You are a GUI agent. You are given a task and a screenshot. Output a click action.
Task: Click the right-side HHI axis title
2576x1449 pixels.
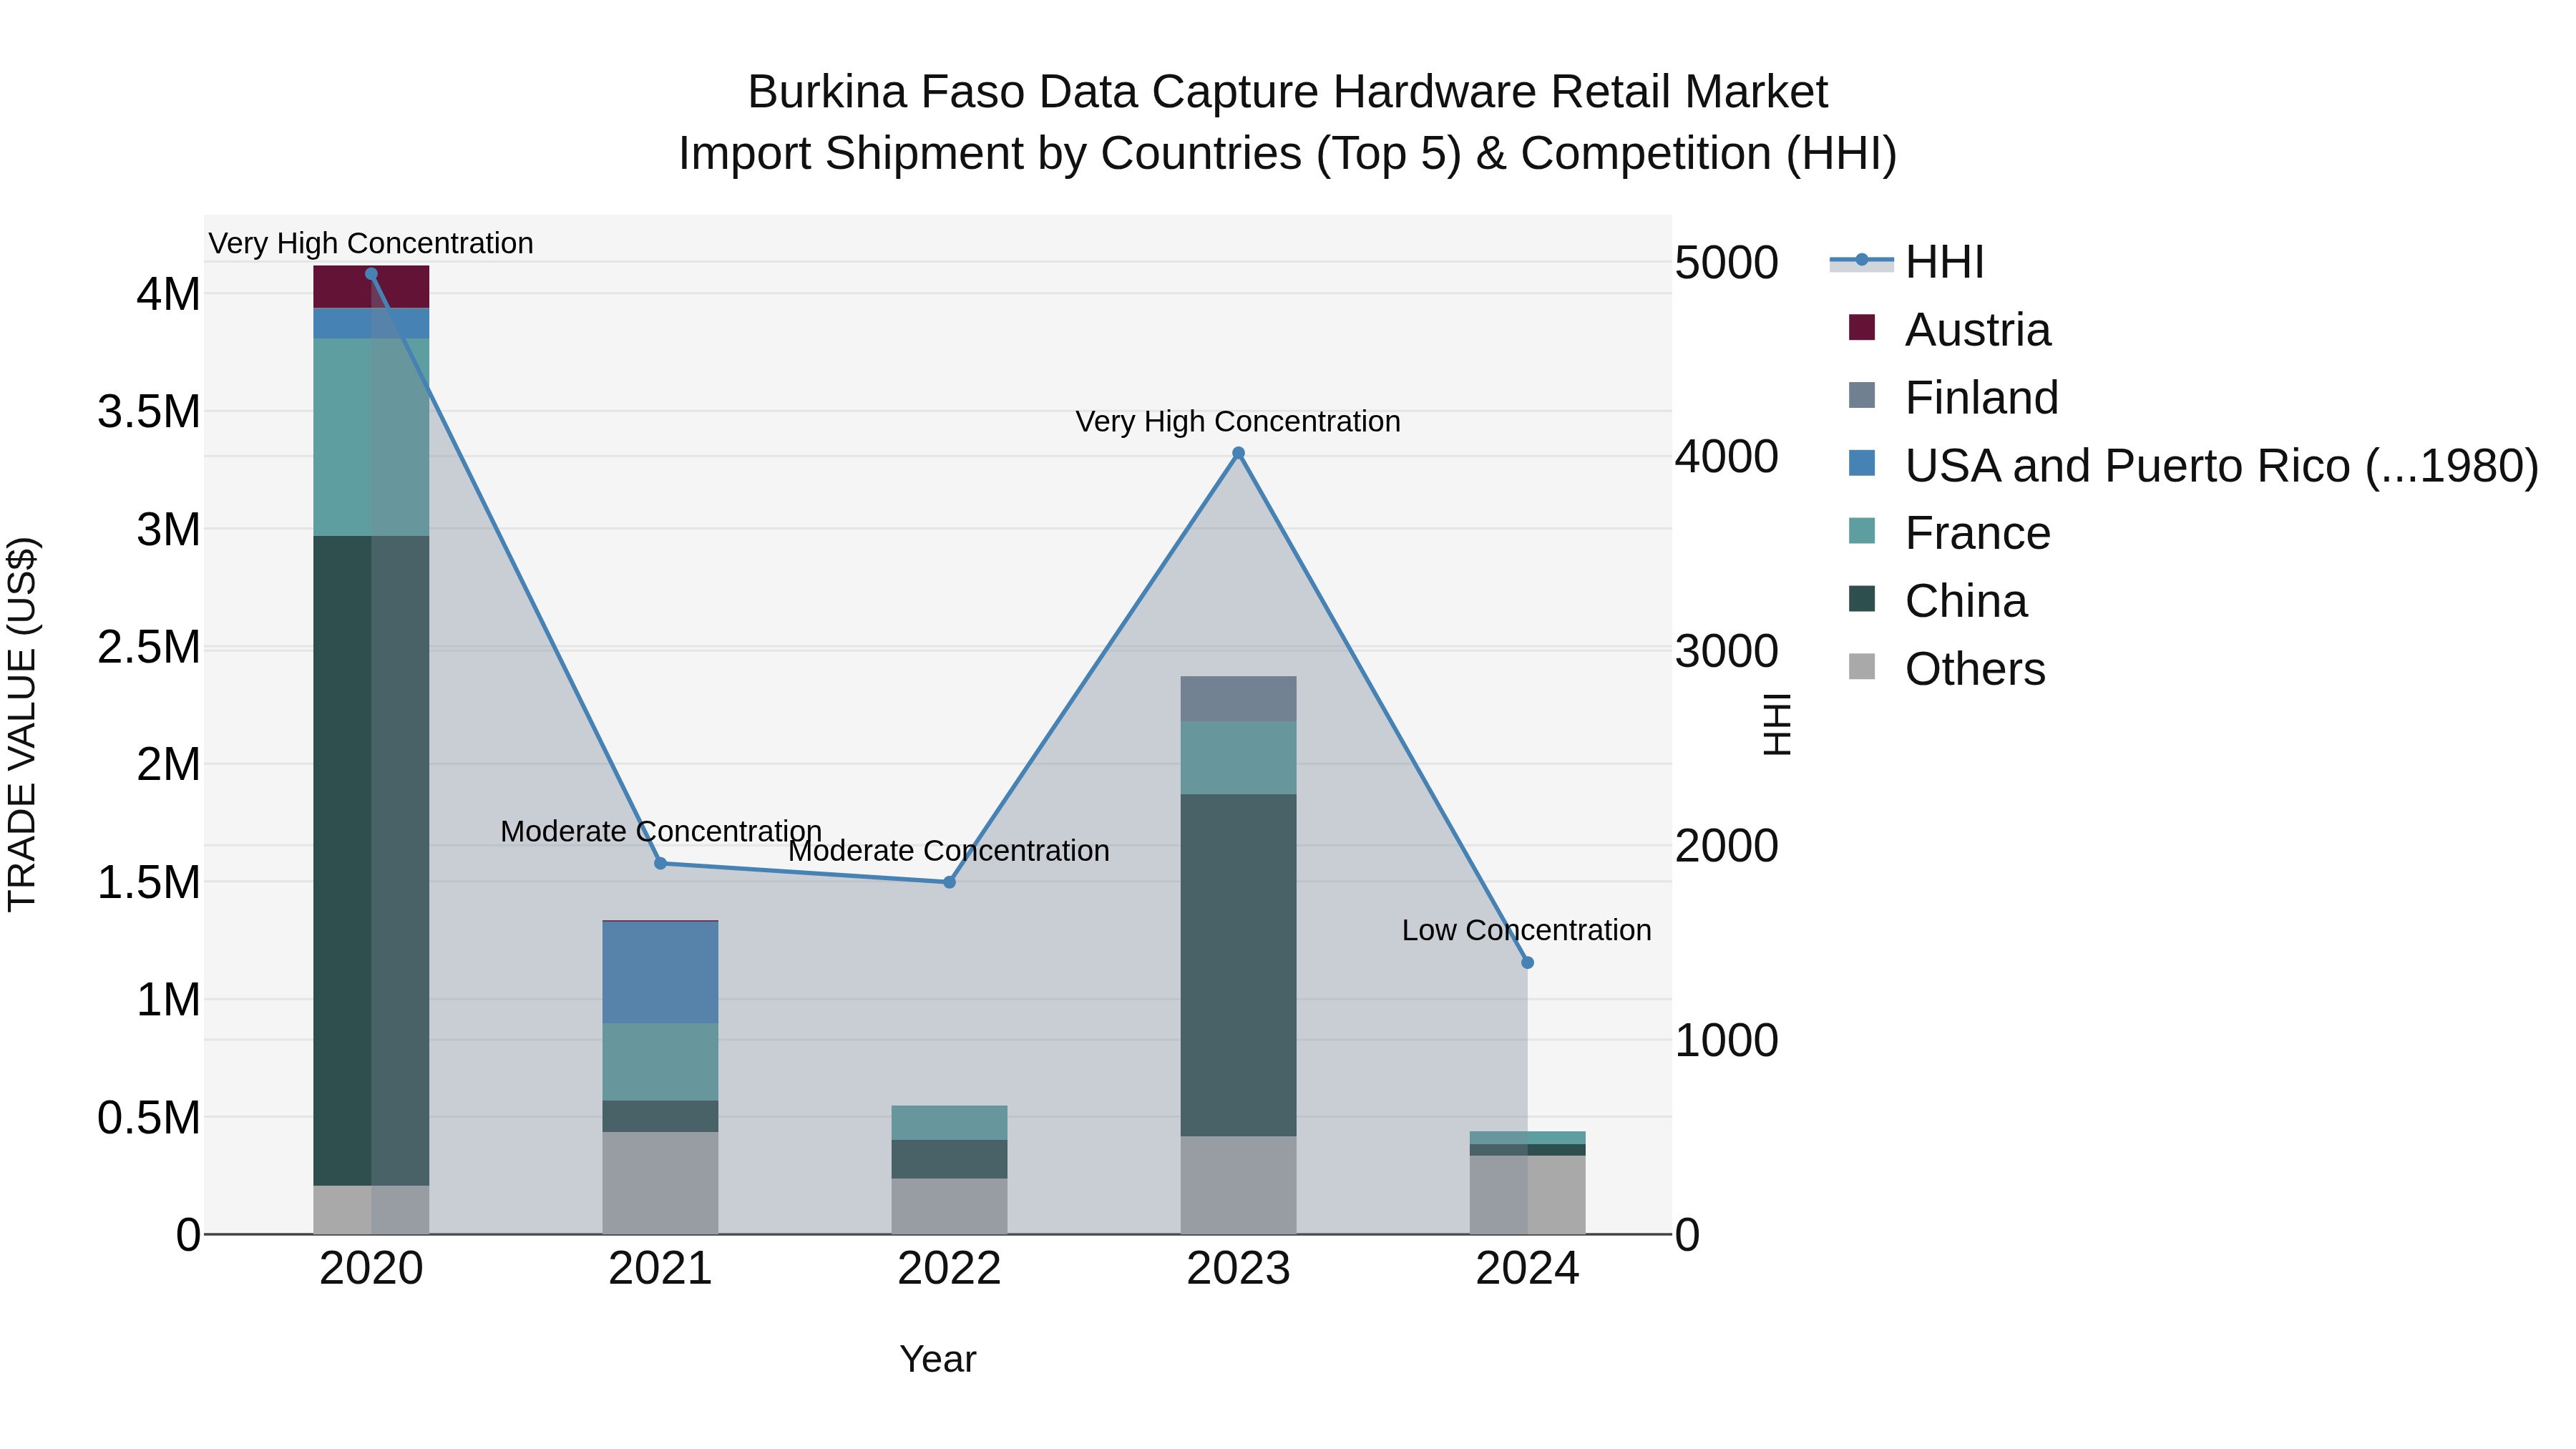1777,724
